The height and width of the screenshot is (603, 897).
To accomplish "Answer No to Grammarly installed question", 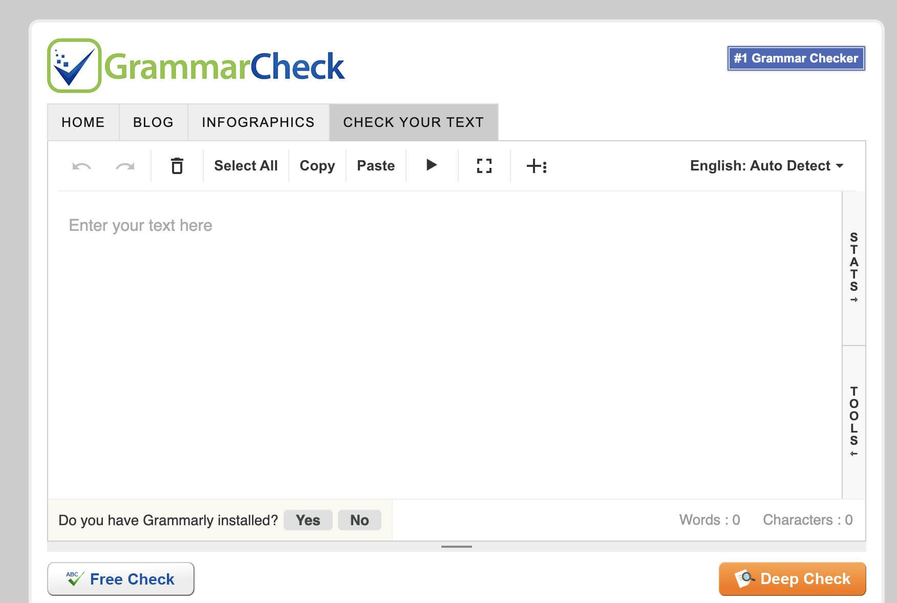I will point(359,520).
